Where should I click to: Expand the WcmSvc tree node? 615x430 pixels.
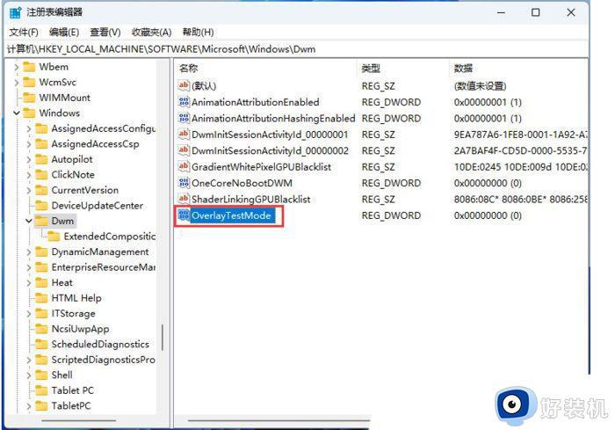(17, 83)
